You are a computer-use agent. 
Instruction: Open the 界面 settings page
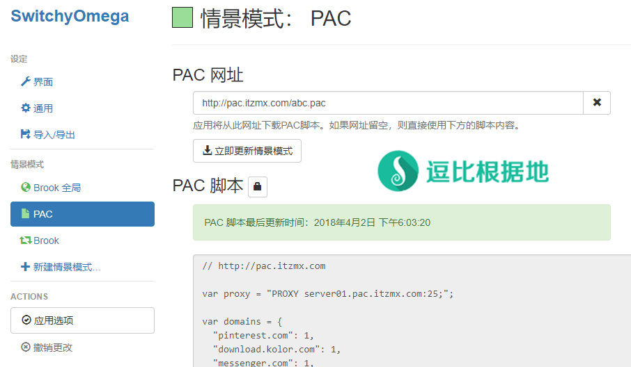click(43, 82)
